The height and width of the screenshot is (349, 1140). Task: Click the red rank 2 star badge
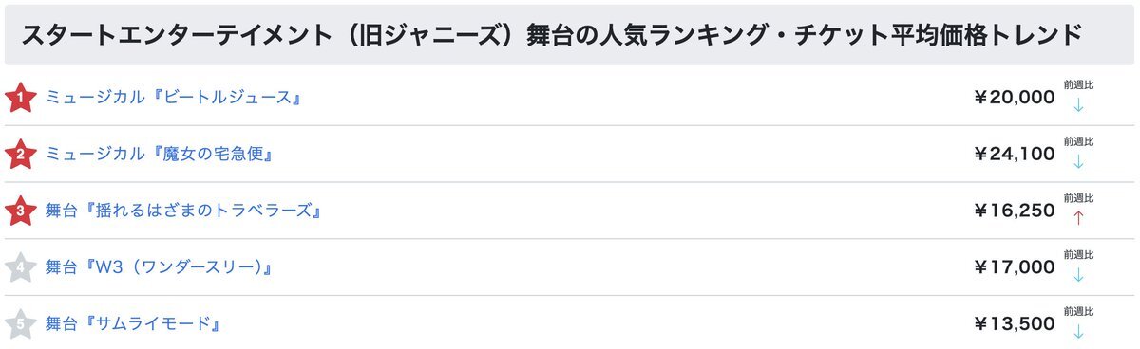pyautogui.click(x=20, y=154)
